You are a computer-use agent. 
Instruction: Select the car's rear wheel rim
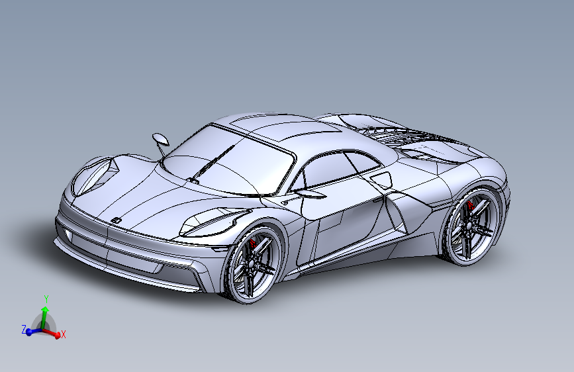tap(472, 226)
